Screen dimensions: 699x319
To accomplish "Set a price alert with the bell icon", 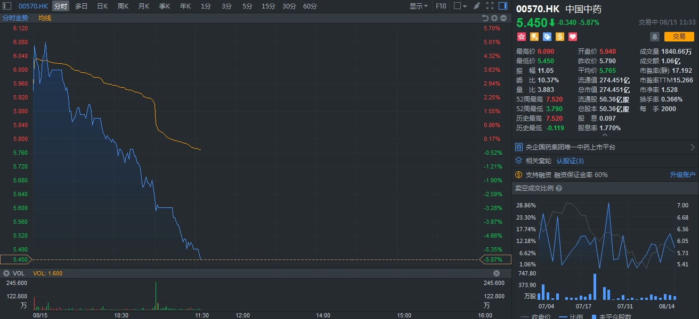I will [655, 37].
